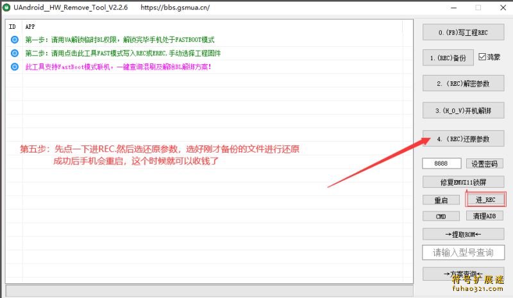
Task: Click the APP column header
Action: 30,26
